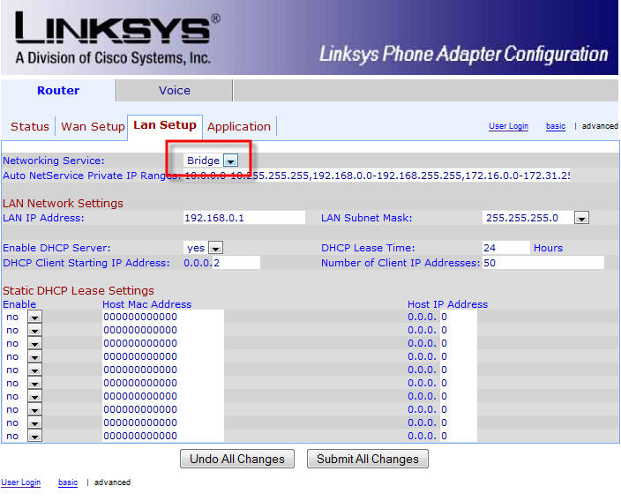Click Number of Client IP Addresses field
This screenshot has height=501, width=621.
(x=543, y=263)
